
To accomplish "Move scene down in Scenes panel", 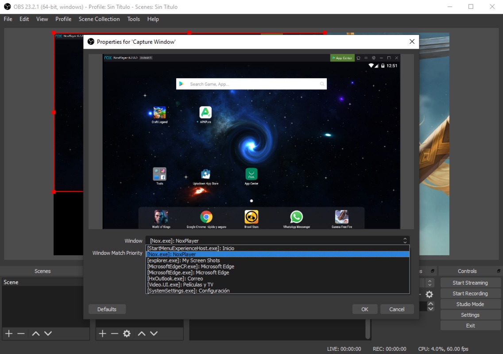I will [48, 334].
